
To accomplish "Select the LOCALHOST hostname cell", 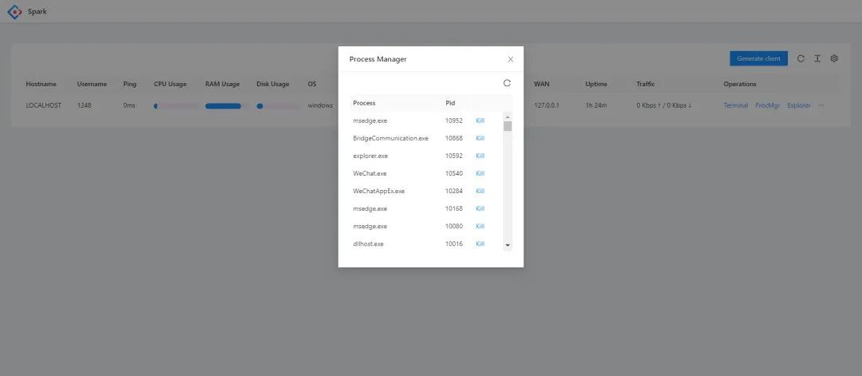I will [x=43, y=105].
